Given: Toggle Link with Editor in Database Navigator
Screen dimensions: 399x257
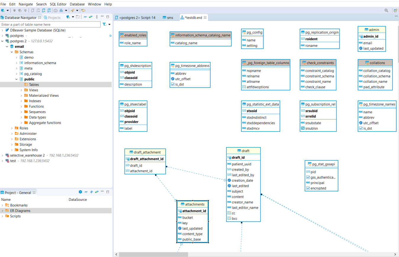Looking at the screenshot, I should pyautogui.click(x=91, y=17).
